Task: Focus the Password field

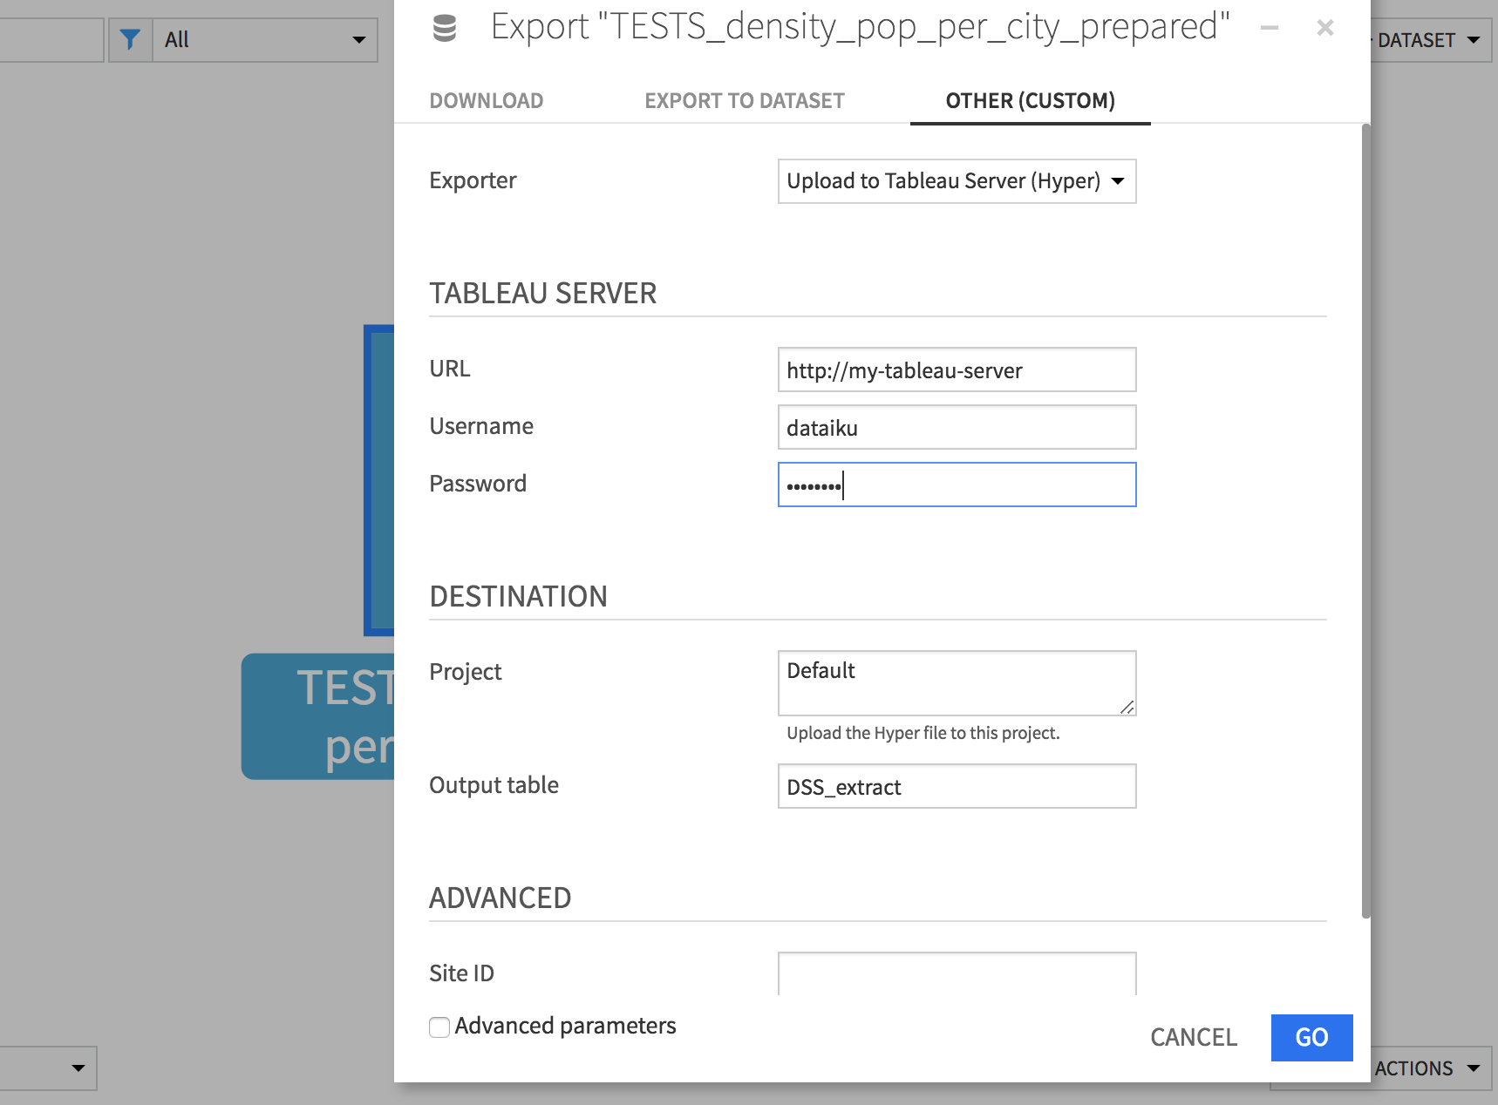Action: (957, 485)
